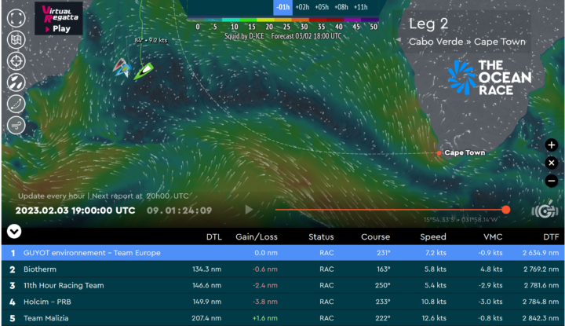Click the Course column header

point(375,237)
